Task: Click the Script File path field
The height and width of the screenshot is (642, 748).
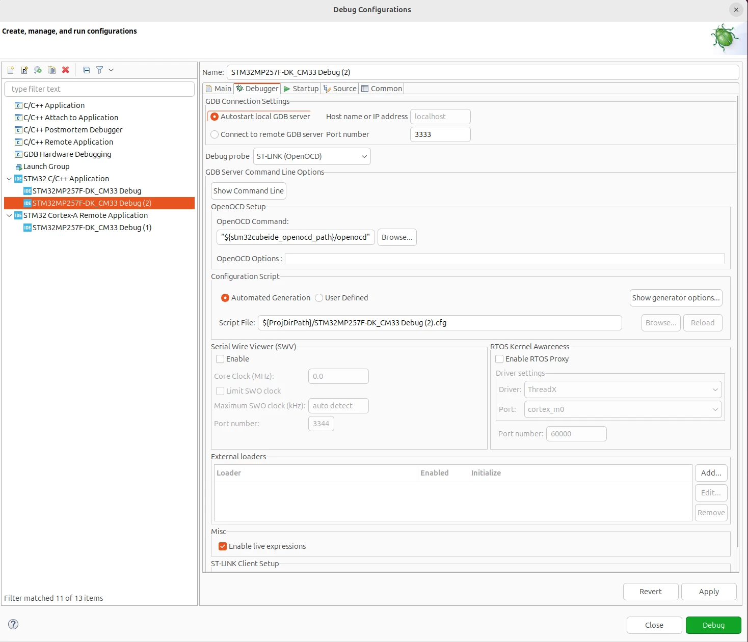Action: tap(440, 323)
